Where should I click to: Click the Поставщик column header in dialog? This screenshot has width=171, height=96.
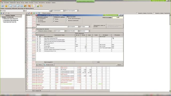click(x=106, y=35)
